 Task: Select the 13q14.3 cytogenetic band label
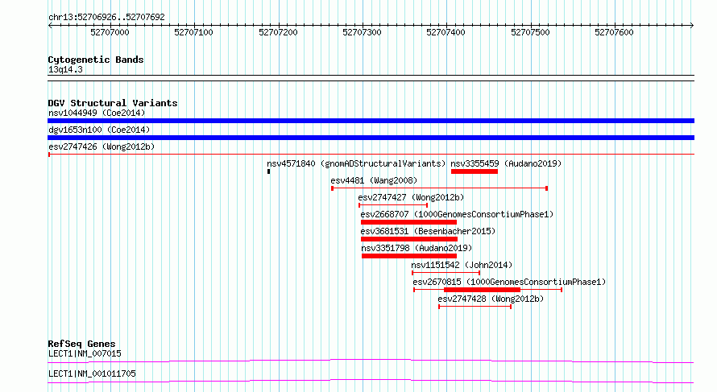(x=65, y=69)
